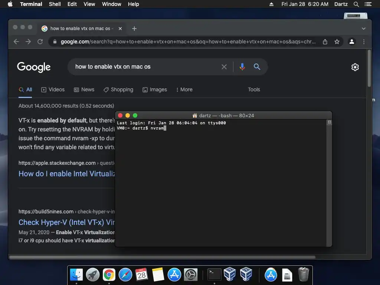Open the View menu
This screenshot has width=380, height=285.
tap(89, 4)
